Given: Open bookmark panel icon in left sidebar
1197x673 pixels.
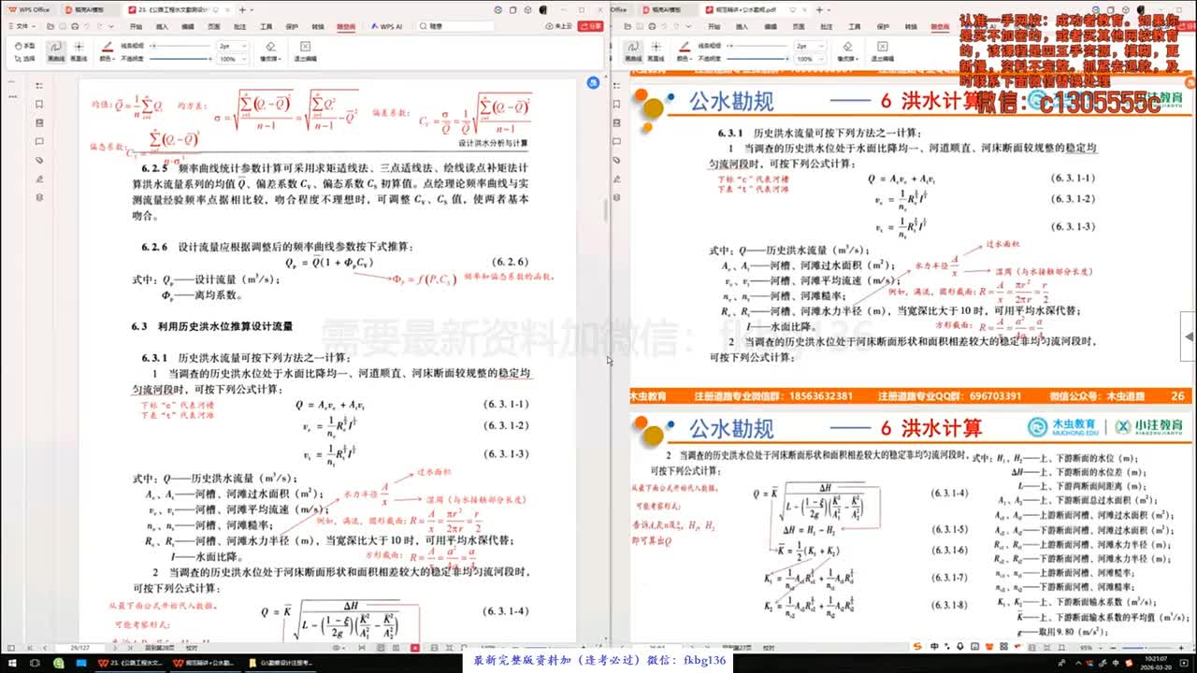Looking at the screenshot, I should tap(38, 104).
